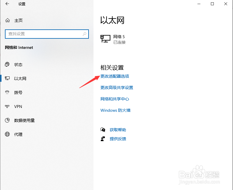Click the globe icon next to 状态

[x=7, y=64]
